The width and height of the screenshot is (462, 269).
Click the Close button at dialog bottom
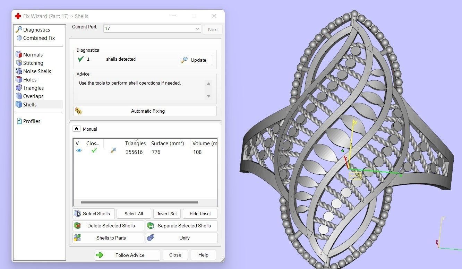click(175, 255)
